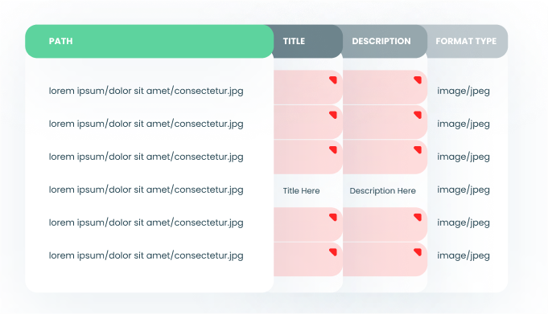Click the first row file path
This screenshot has height=314, width=548.
coord(146,91)
